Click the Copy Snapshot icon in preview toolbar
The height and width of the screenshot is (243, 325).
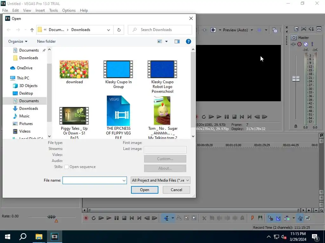click(275, 30)
